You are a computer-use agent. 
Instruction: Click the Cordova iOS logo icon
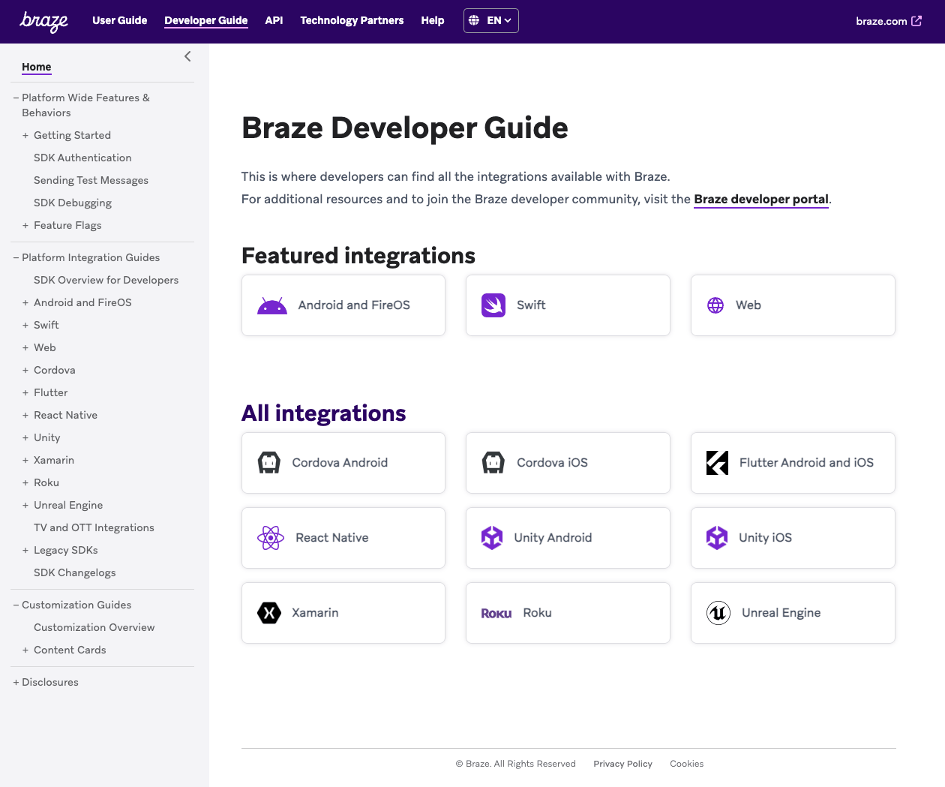[493, 463]
